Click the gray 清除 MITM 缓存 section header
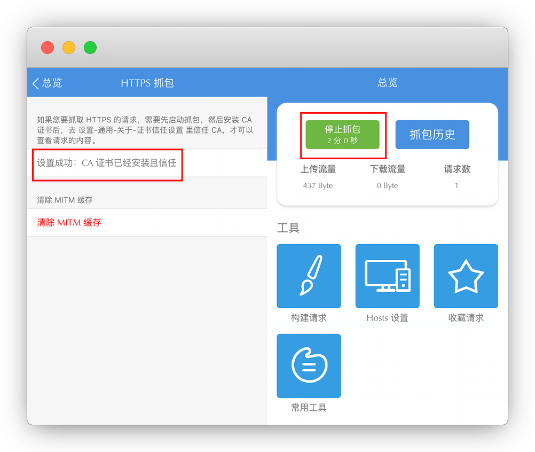The image size is (535, 452). (x=65, y=200)
